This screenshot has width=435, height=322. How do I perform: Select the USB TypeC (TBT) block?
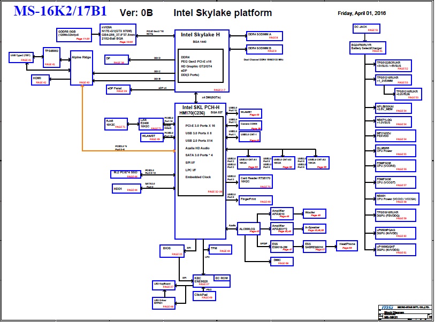[21, 57]
